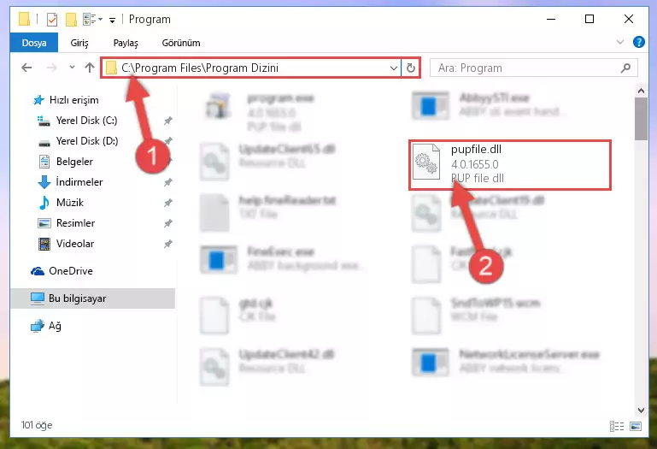Click the pin icon next to Yerel Disk (C:)
The image size is (657, 449).
168,121
